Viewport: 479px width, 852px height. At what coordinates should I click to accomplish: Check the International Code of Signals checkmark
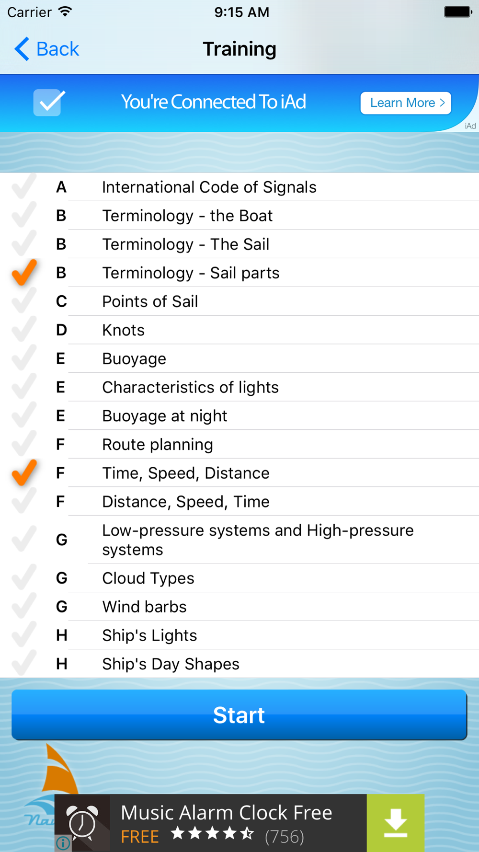tap(24, 187)
